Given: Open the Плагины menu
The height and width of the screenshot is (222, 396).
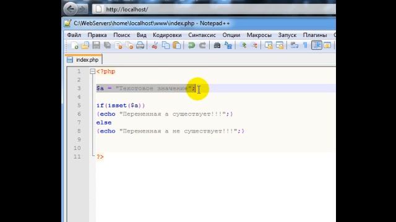Looking at the screenshot, I should (x=315, y=35).
